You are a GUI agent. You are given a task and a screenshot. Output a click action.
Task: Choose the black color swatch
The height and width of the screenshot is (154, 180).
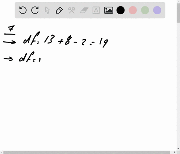click(x=120, y=10)
